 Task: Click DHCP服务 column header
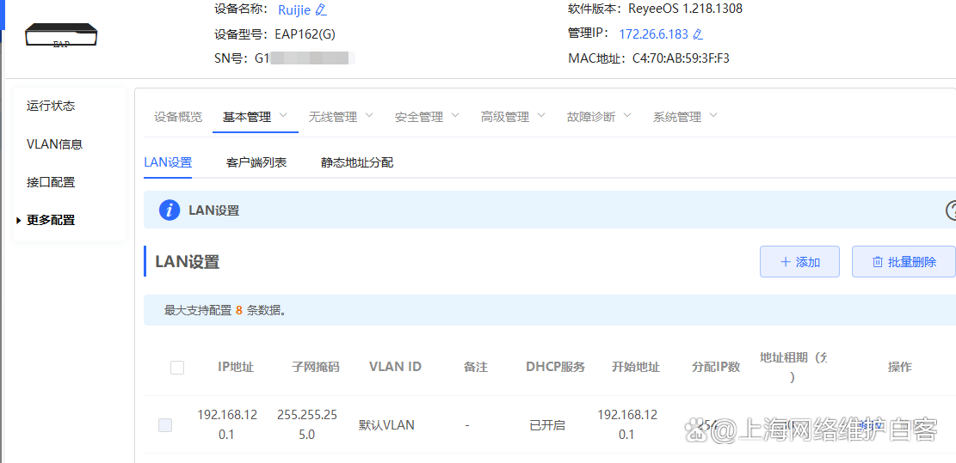(x=555, y=367)
